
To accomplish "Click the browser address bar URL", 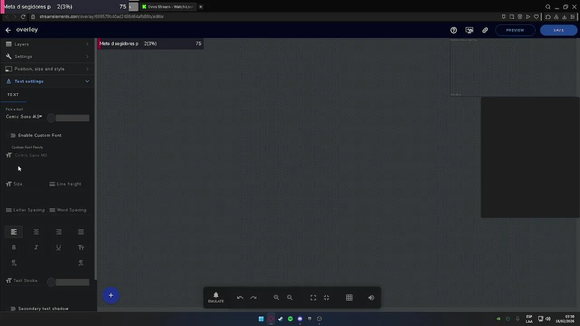I will coord(101,17).
